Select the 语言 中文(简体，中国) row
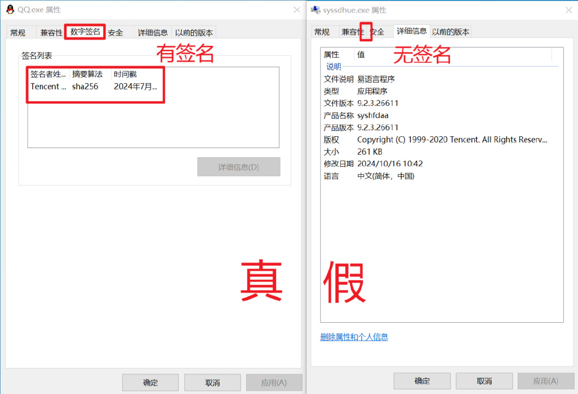This screenshot has width=578, height=394. pyautogui.click(x=441, y=176)
